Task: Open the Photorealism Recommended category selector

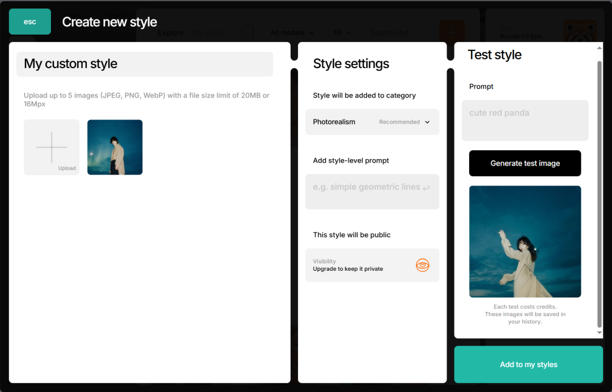Action: (x=372, y=122)
